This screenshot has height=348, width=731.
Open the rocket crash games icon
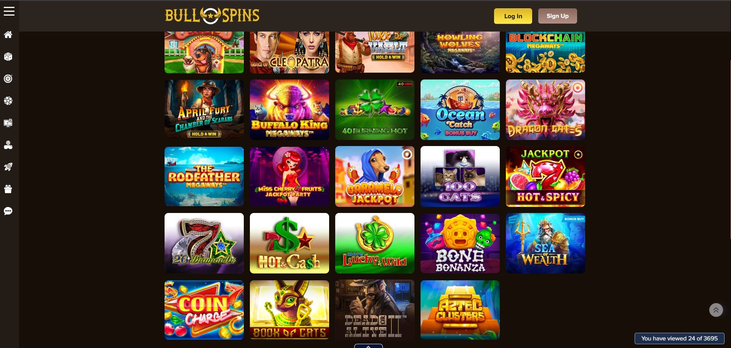(x=8, y=167)
